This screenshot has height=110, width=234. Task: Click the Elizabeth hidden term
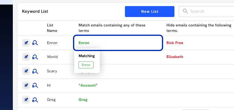point(175,57)
